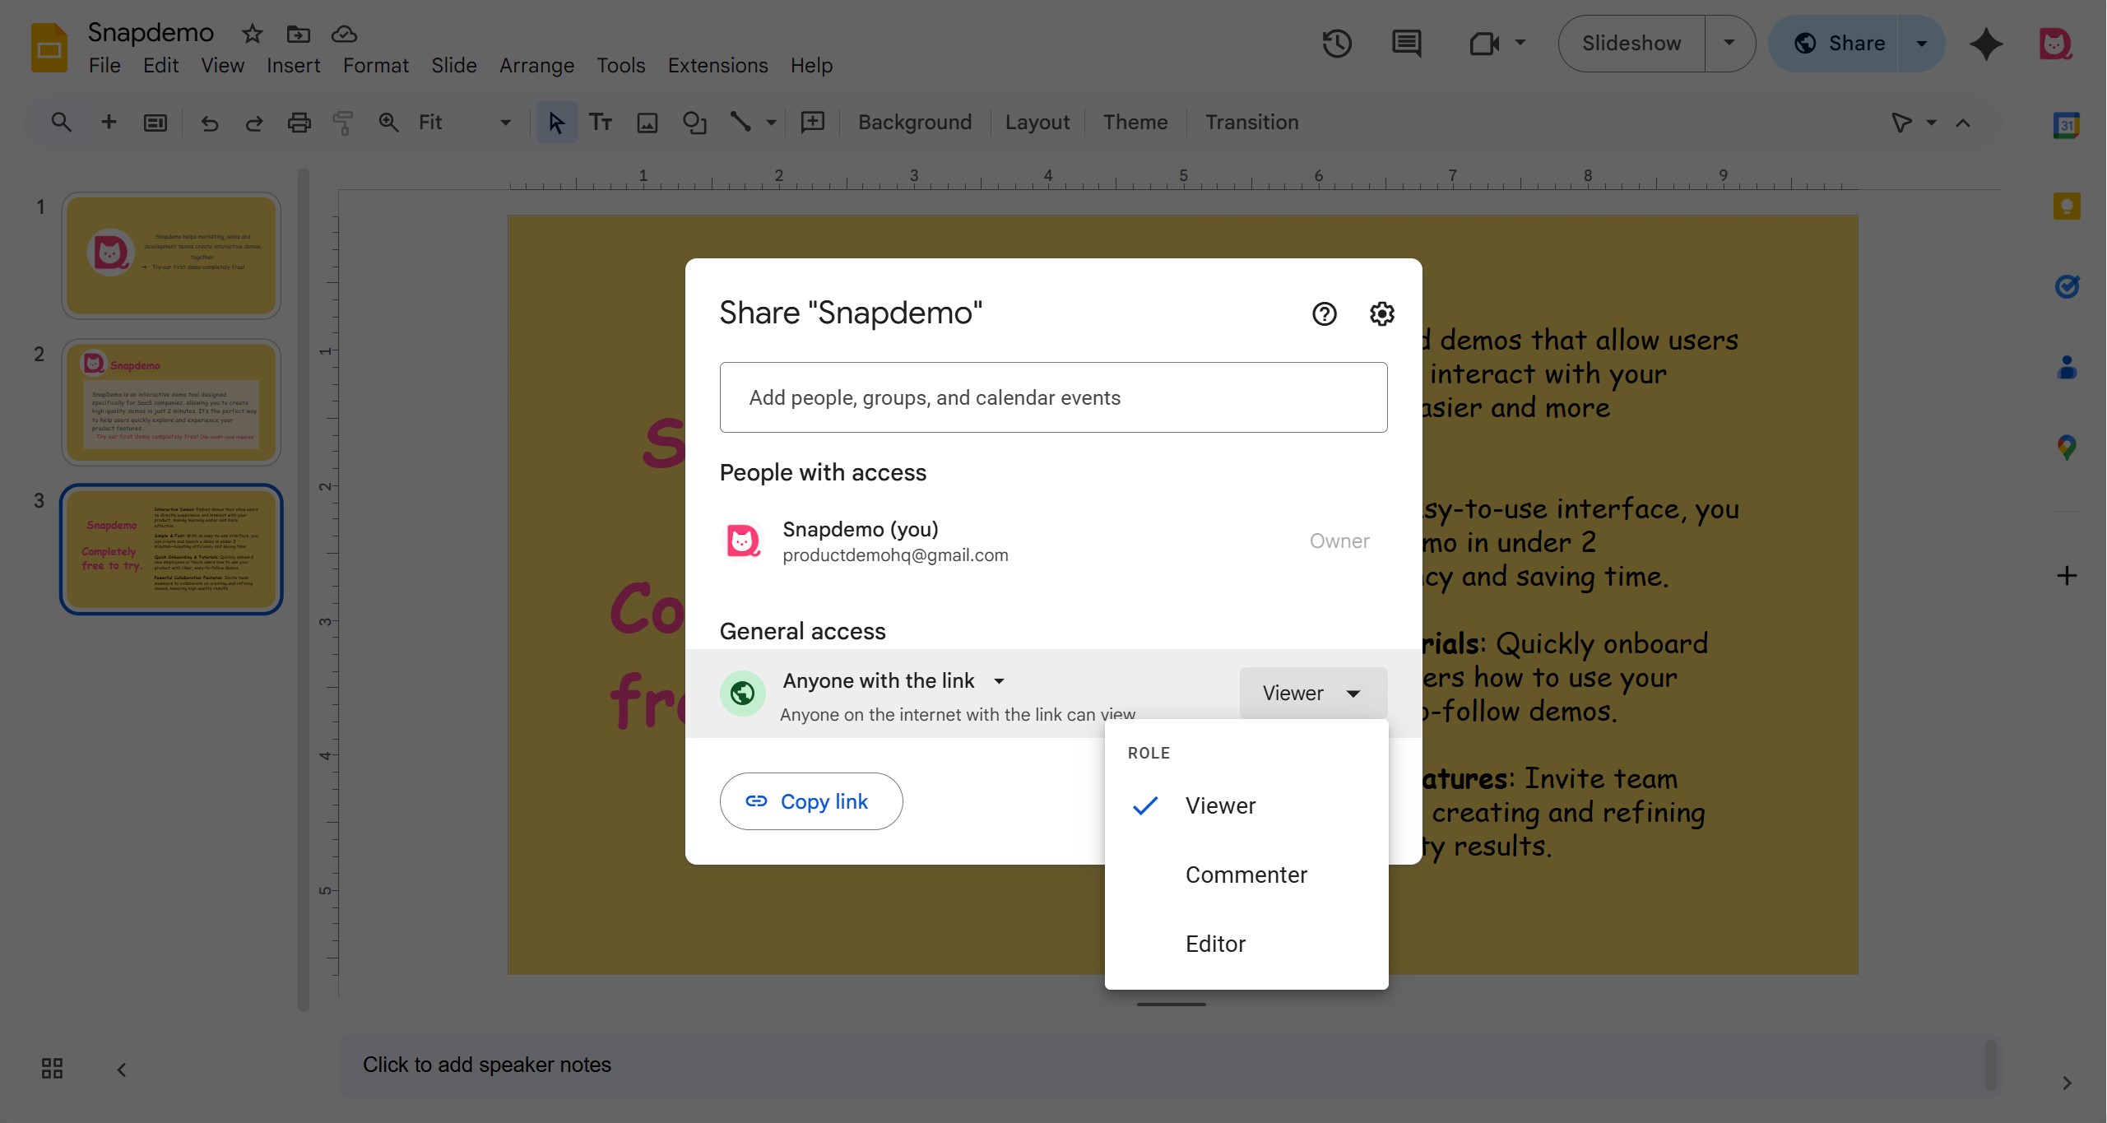Open grid view of slides
The image size is (2107, 1123).
click(x=52, y=1068)
